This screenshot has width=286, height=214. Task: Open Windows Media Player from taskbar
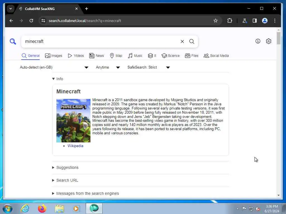point(76,208)
